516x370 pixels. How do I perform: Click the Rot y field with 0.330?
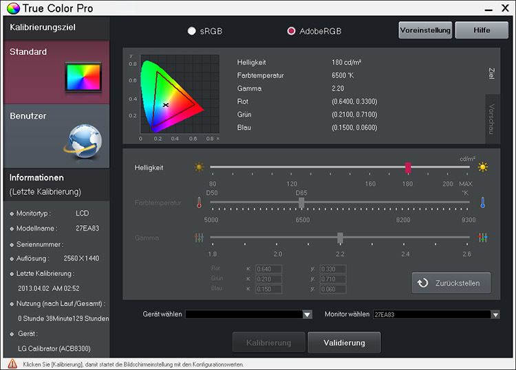pos(333,269)
